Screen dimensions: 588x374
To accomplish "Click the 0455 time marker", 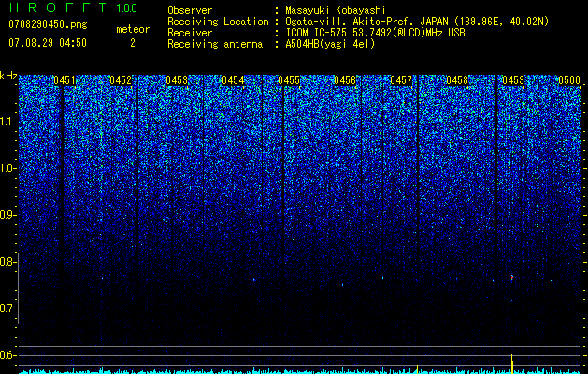I will pos(289,80).
